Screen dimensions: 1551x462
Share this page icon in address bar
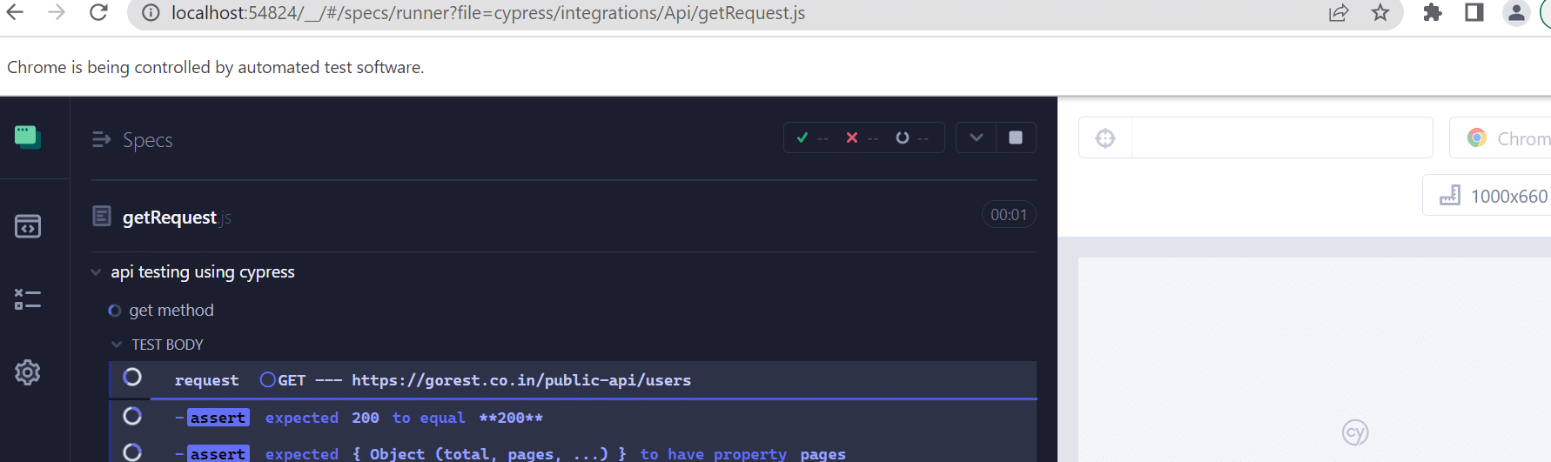click(x=1338, y=13)
